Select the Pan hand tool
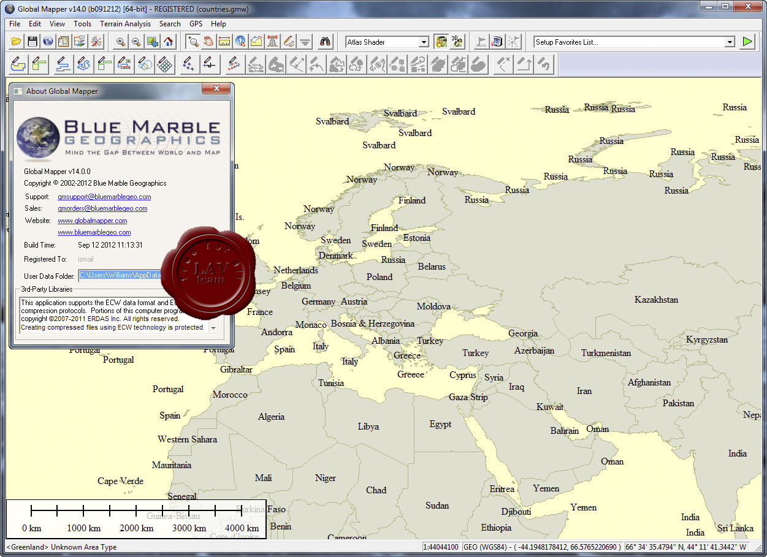Screen dimensions: 767x557 [x=209, y=42]
